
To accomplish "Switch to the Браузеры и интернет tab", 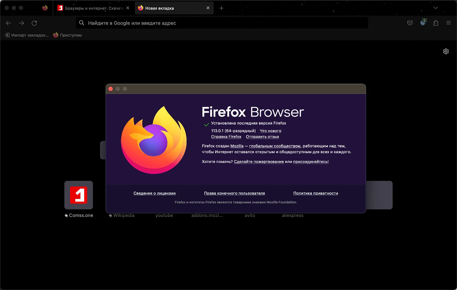I will tap(91, 8).
